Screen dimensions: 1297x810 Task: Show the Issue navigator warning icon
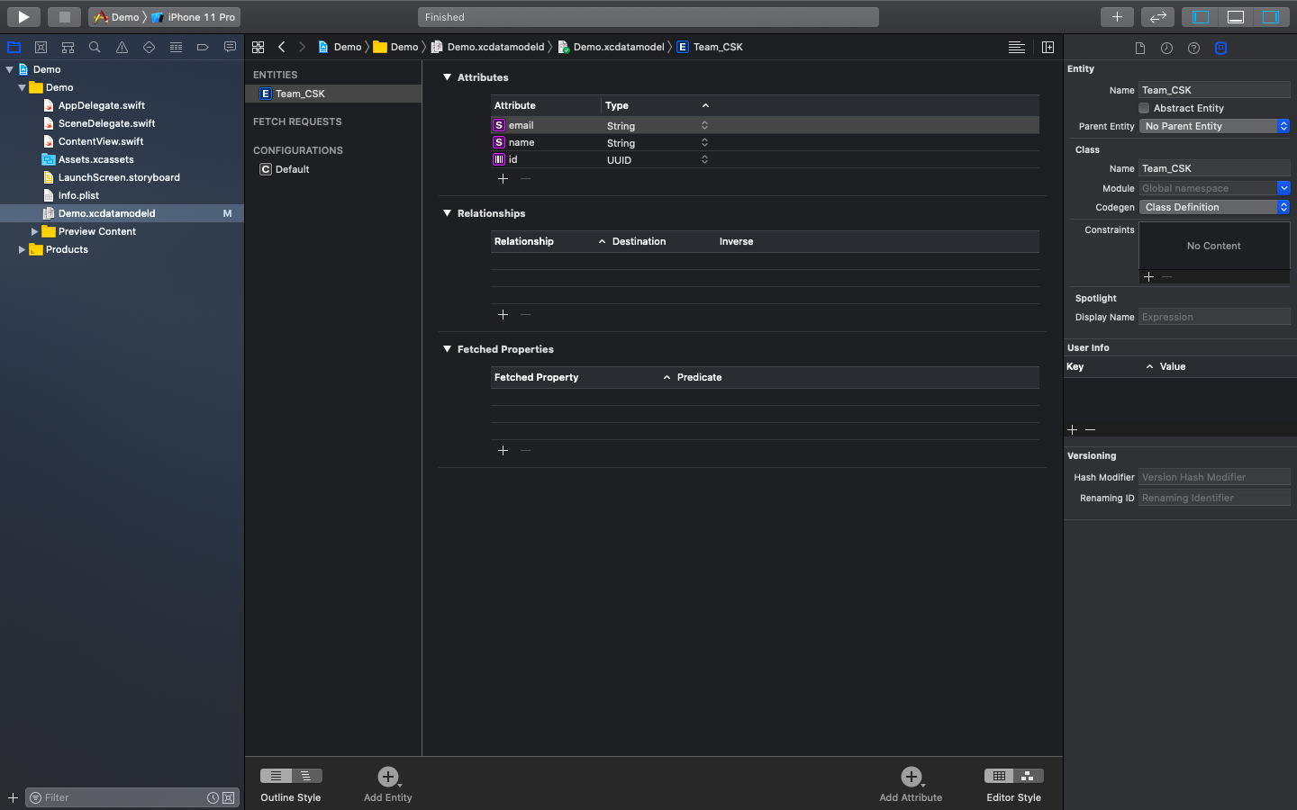point(122,47)
